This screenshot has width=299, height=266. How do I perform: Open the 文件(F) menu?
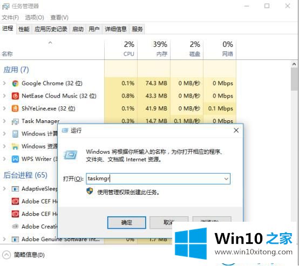tap(10, 18)
